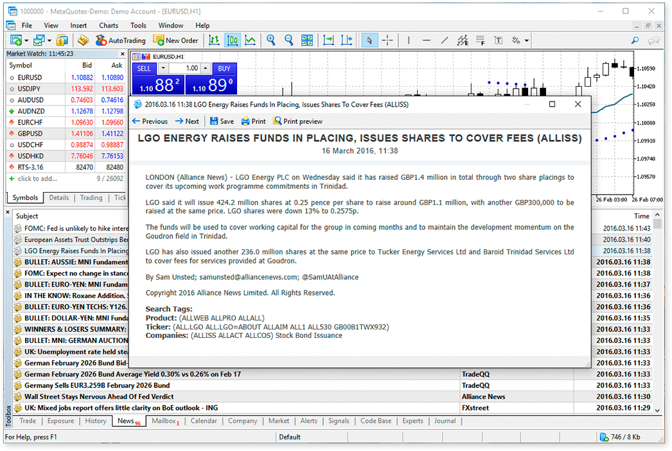Switch to the Mailbox tab
Viewport: 672px width, 451px height.
point(165,421)
